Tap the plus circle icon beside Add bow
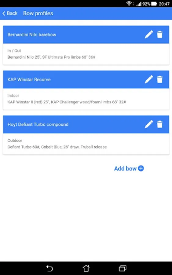172x275 pixels. tap(141, 168)
